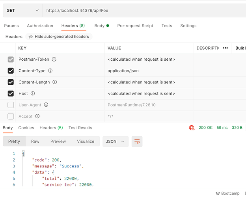This screenshot has width=246, height=197.
Task: Click the 59 ms response time
Action: pyautogui.click(x=222, y=128)
